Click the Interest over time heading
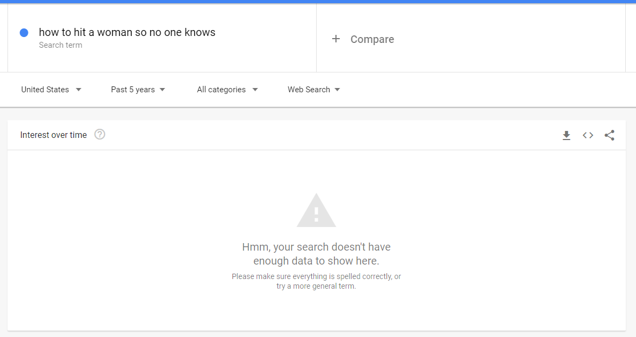636x337 pixels. [54, 135]
